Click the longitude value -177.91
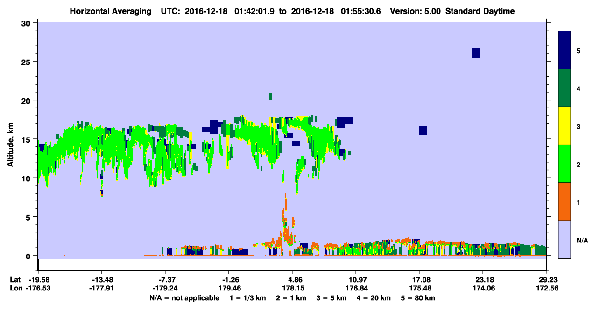607x311 pixels. coord(102,289)
